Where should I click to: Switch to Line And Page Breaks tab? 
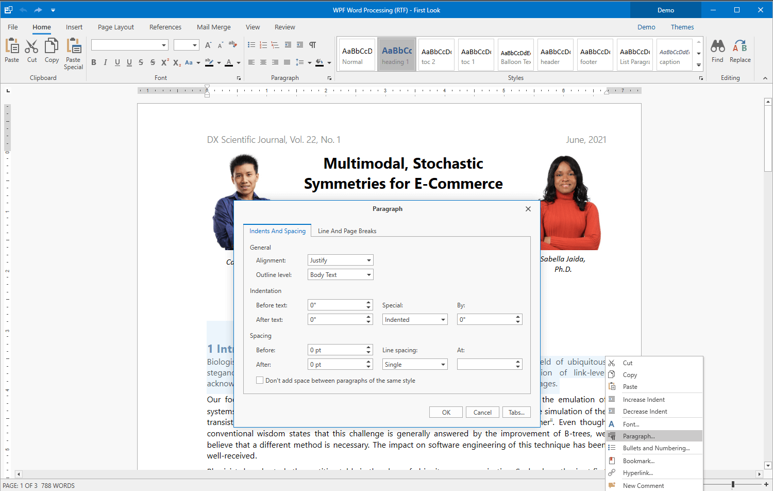tap(347, 231)
